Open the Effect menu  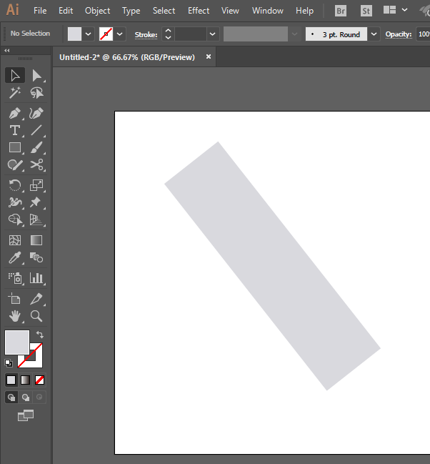(199, 11)
